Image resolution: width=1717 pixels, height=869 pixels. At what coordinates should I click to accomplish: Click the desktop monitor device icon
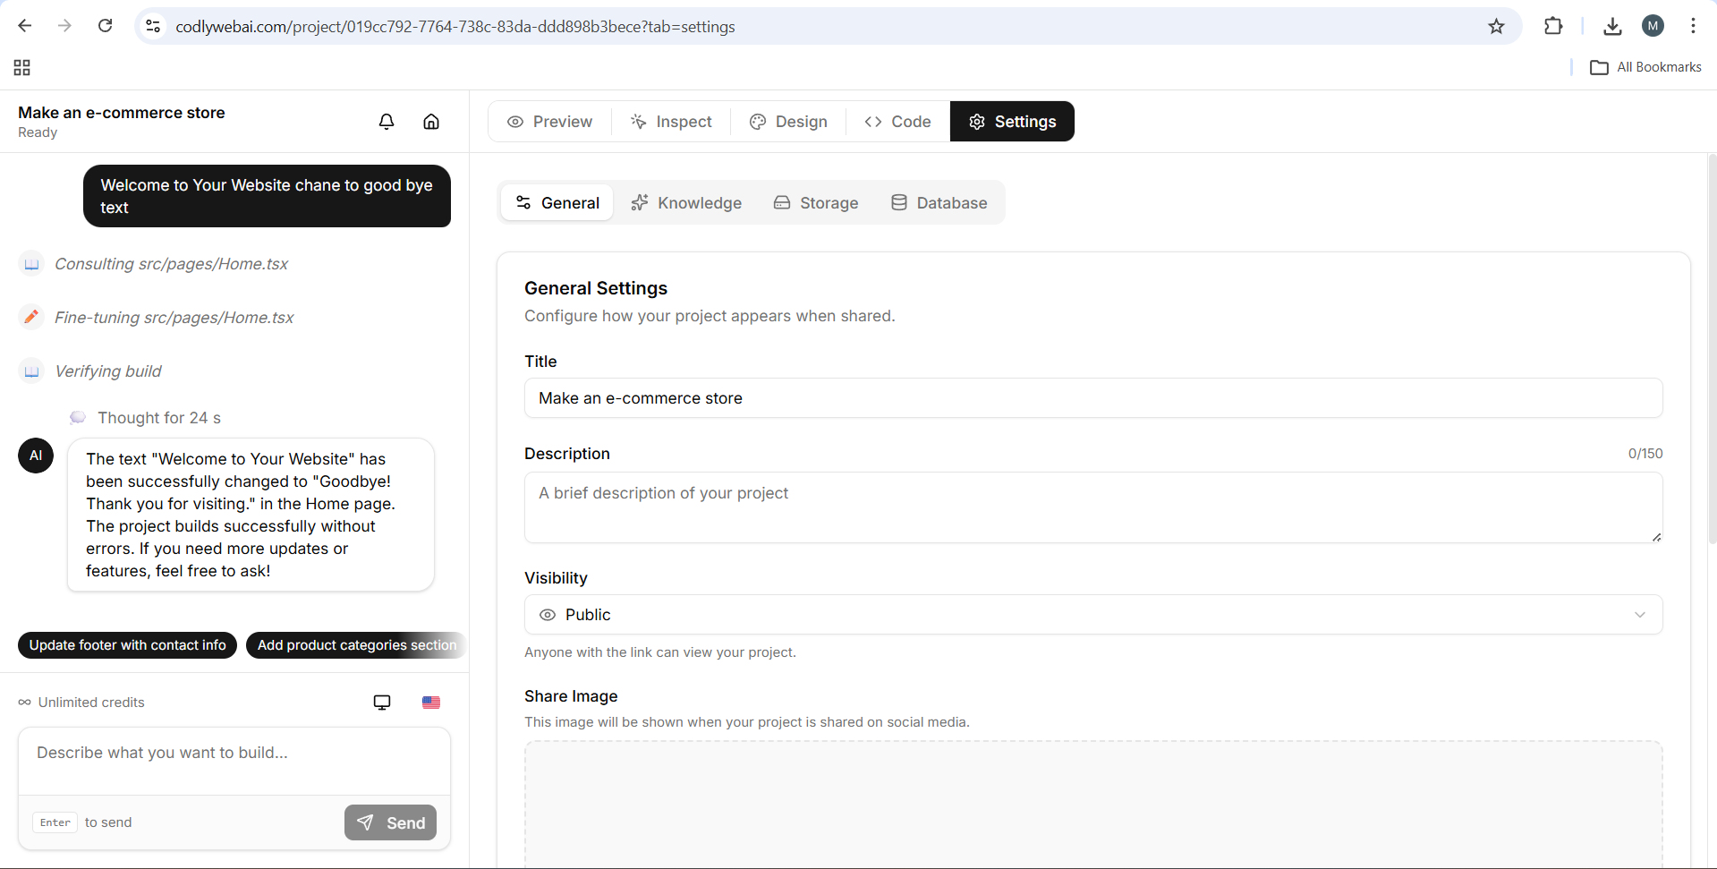(382, 703)
